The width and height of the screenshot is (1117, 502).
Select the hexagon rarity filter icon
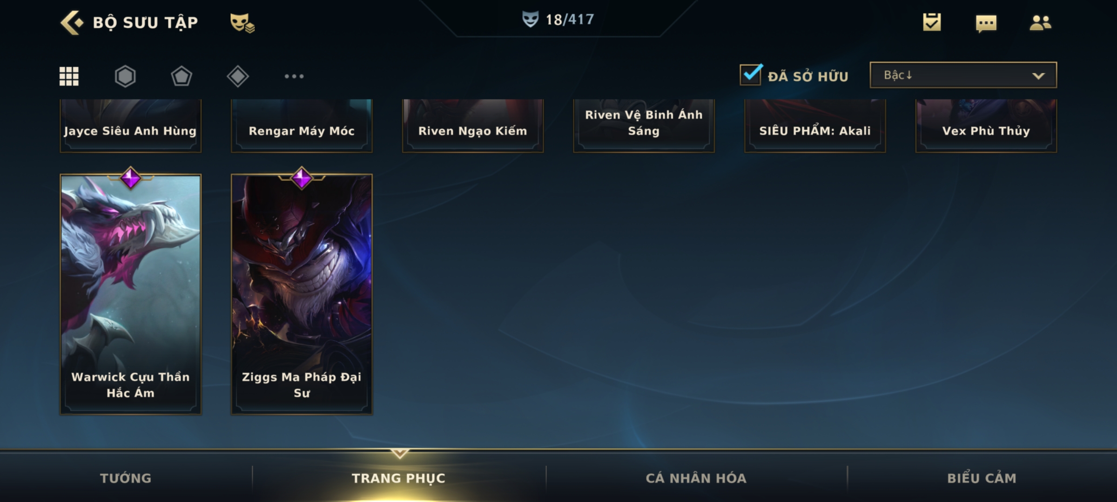pyautogui.click(x=125, y=76)
